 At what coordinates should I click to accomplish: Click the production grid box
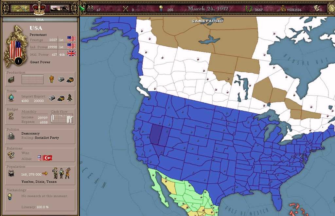click(32, 79)
